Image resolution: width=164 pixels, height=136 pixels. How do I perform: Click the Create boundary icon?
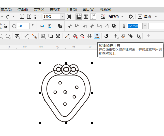click(x=114, y=26)
